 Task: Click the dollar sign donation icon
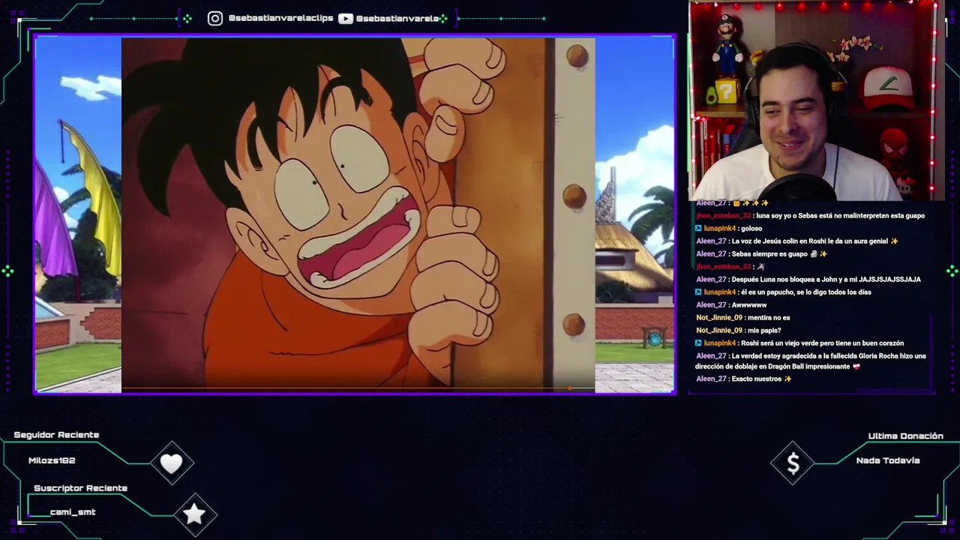tap(793, 464)
